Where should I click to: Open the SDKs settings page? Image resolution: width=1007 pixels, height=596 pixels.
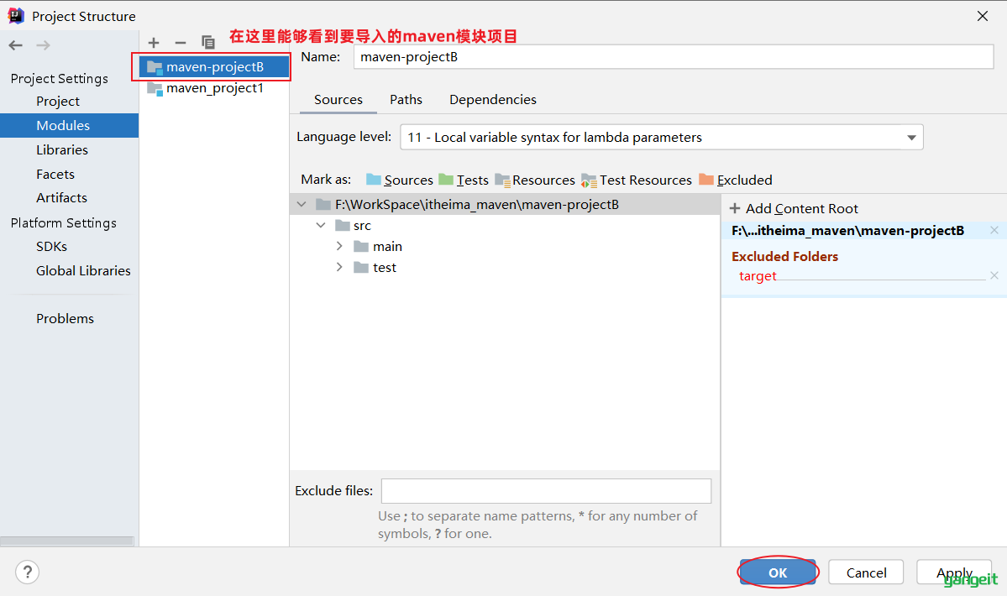[x=51, y=247]
